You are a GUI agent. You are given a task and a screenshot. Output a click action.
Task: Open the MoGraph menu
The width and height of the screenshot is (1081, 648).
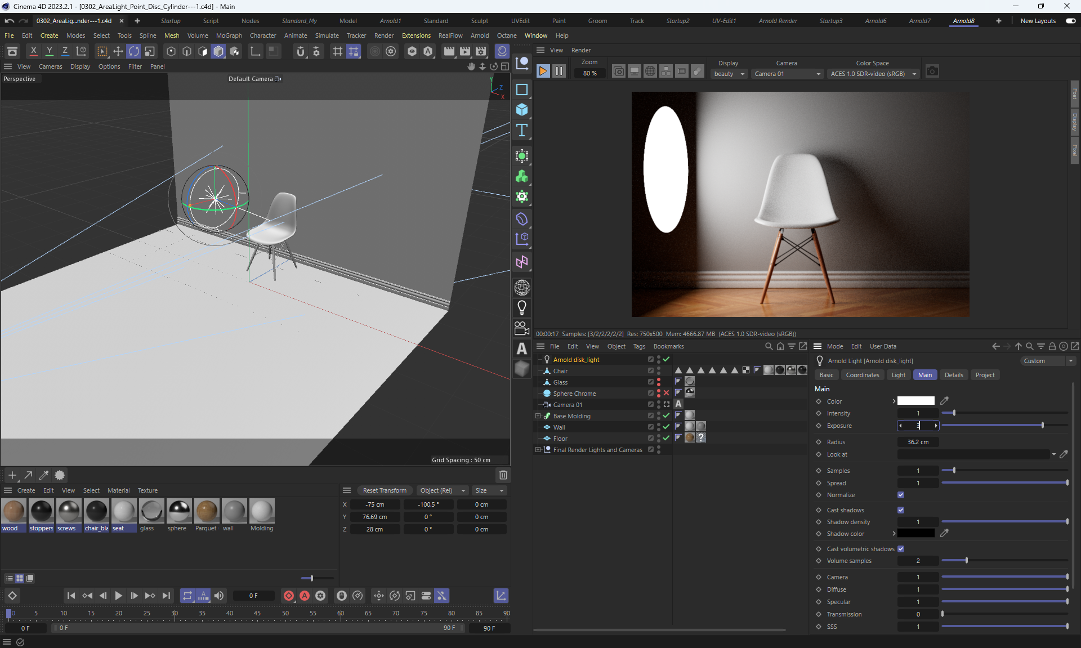(229, 35)
